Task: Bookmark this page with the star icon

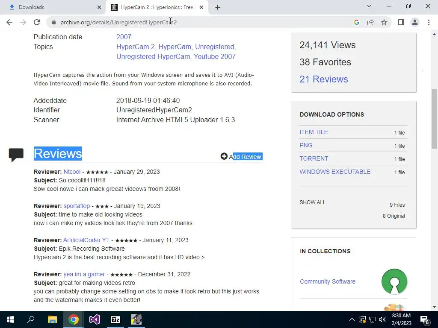Action: point(384,22)
